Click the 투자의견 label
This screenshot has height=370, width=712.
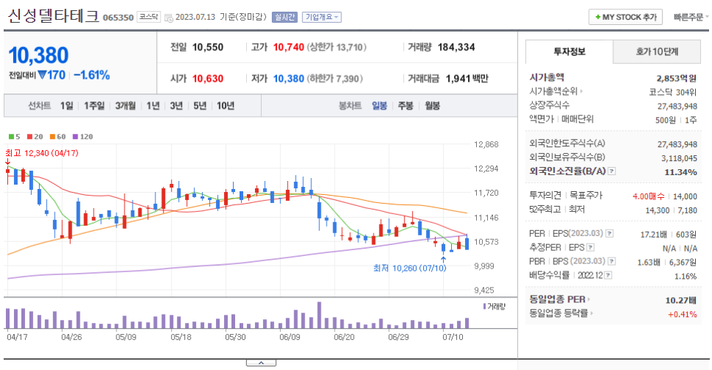point(545,196)
